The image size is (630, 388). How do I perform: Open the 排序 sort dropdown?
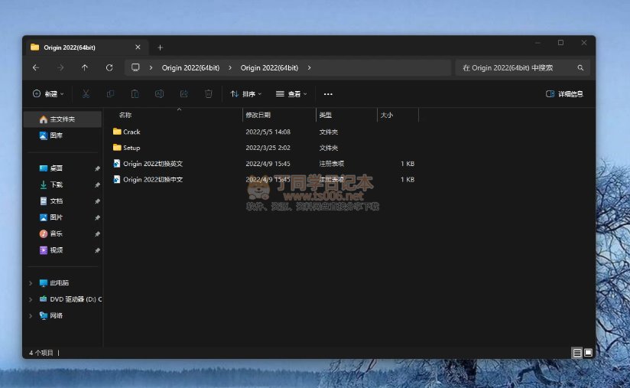pos(246,94)
